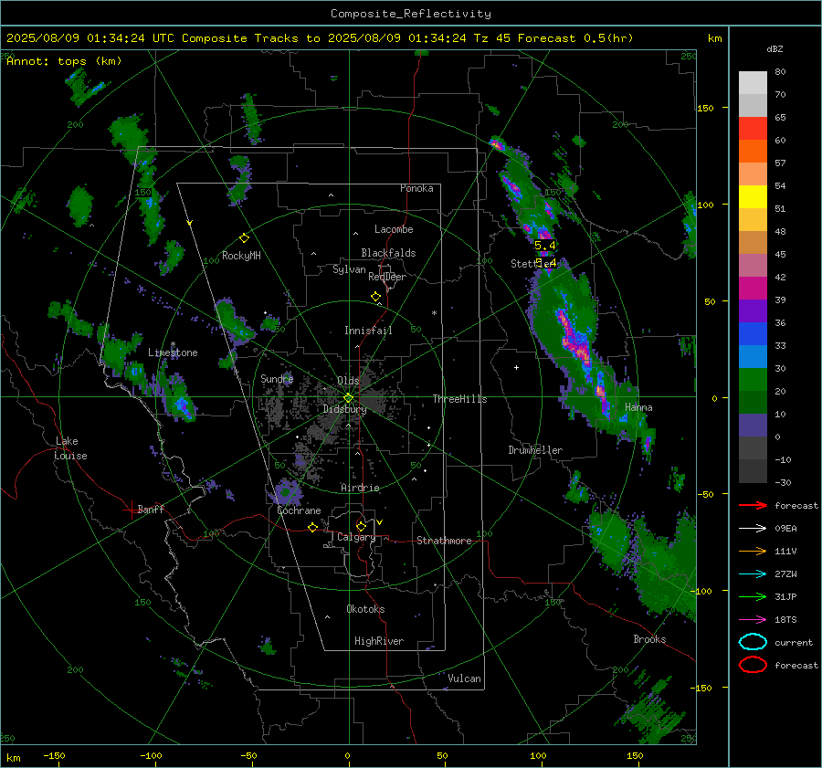Select the yellow swatch between 54 and 51 dBZ
The height and width of the screenshot is (768, 822).
(753, 197)
